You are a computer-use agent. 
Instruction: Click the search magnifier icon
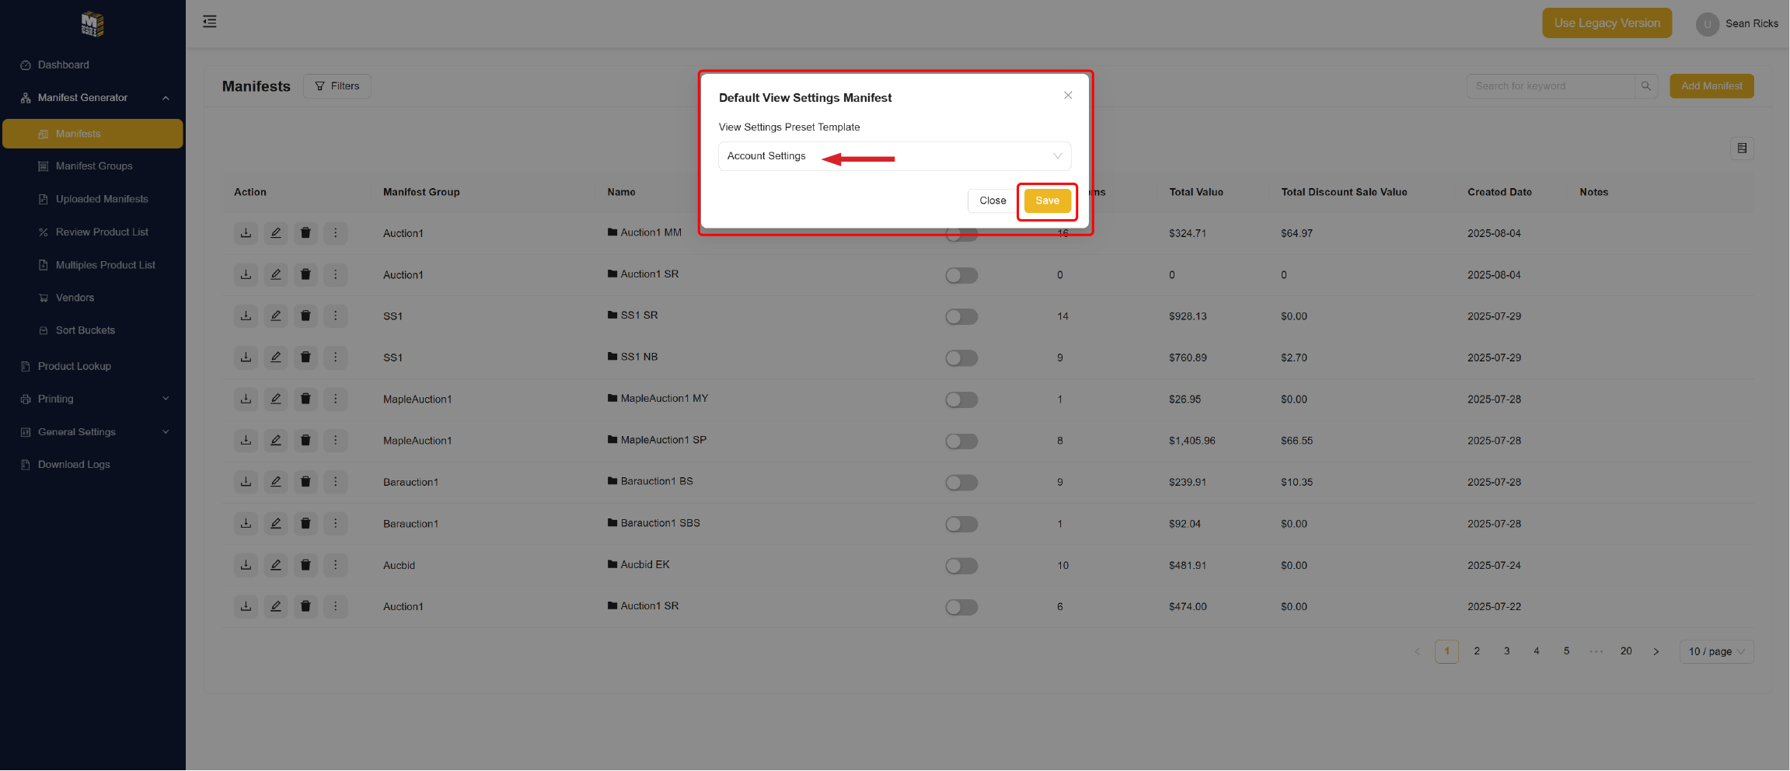pyautogui.click(x=1645, y=86)
